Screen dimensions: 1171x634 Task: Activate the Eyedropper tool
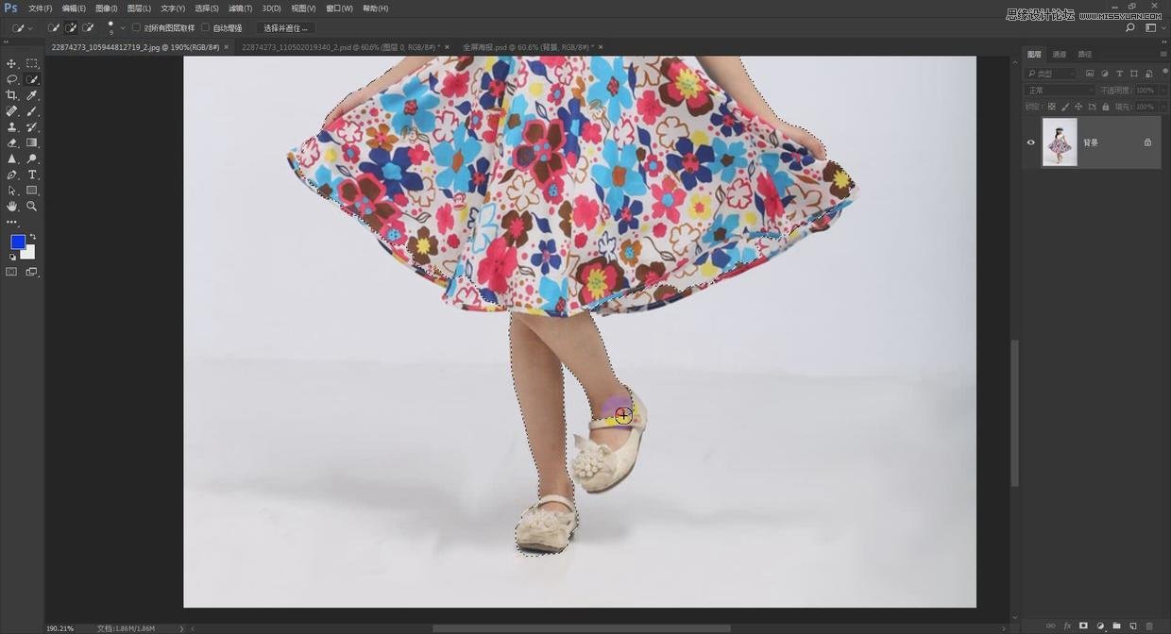(32, 95)
